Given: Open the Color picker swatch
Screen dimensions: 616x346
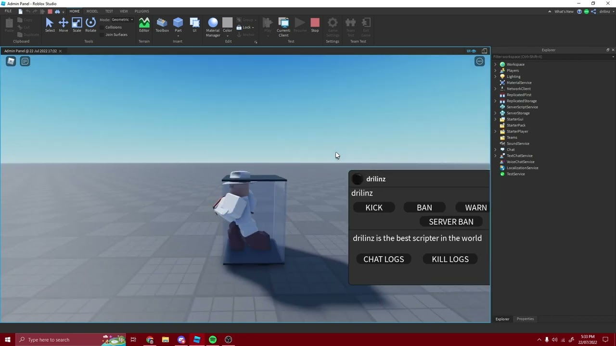Looking at the screenshot, I should pos(227,25).
